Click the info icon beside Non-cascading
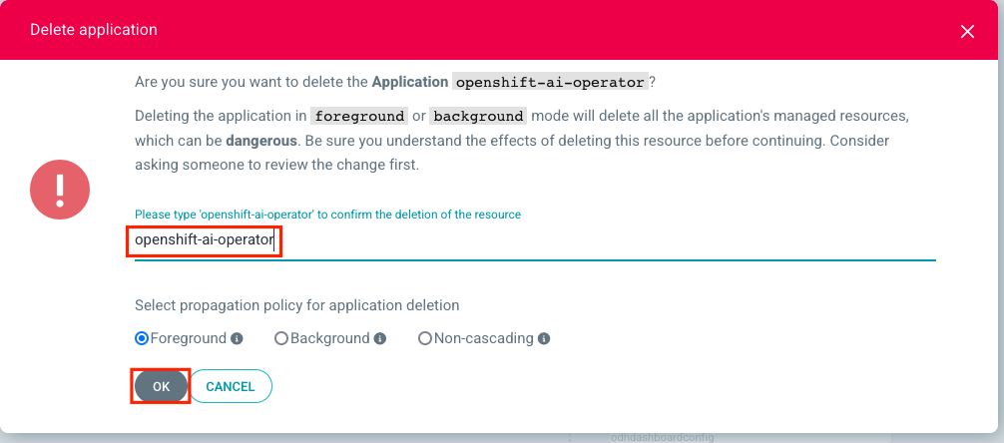Image resolution: width=1004 pixels, height=443 pixels. click(x=544, y=338)
